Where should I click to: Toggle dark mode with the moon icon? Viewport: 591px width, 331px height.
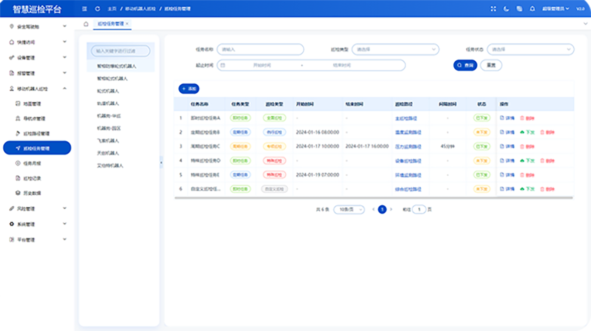pos(506,9)
